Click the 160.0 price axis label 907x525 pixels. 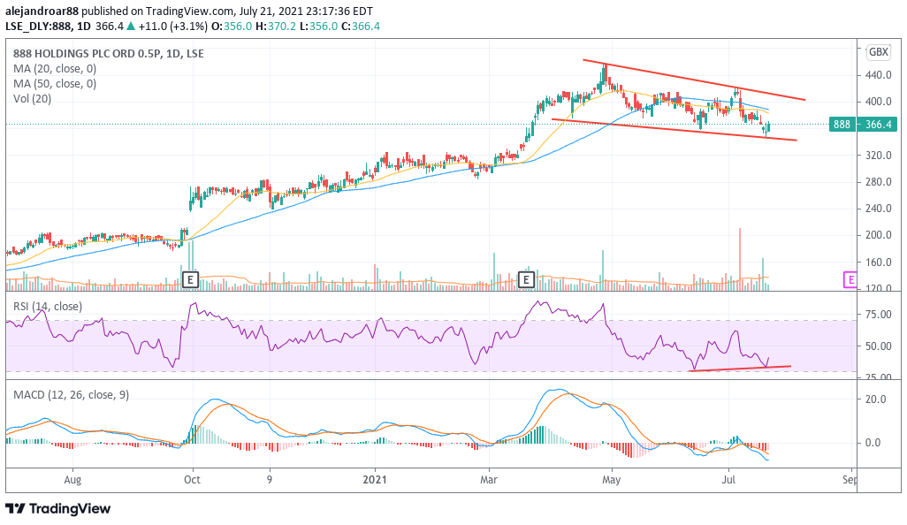click(x=878, y=262)
